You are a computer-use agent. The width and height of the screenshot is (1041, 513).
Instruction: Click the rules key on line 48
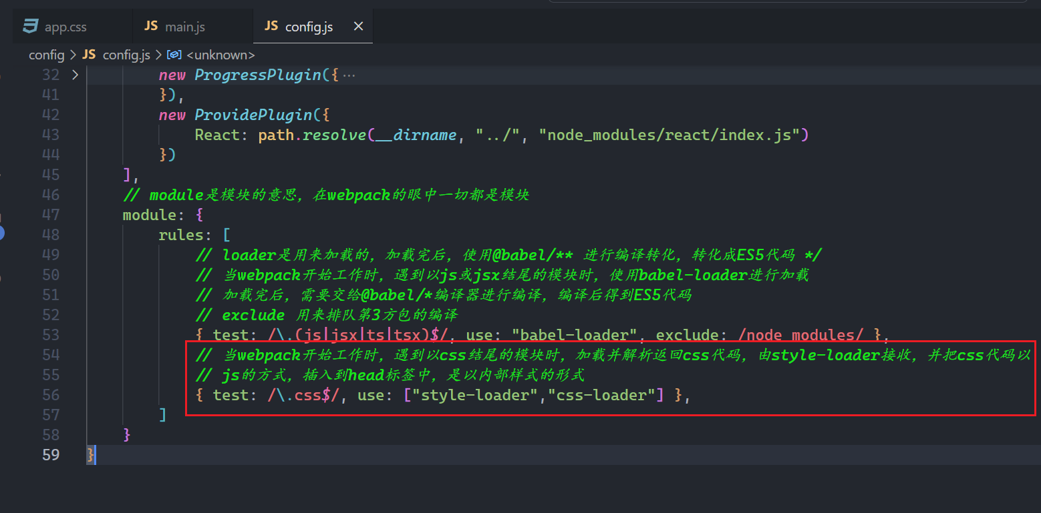[x=180, y=235]
